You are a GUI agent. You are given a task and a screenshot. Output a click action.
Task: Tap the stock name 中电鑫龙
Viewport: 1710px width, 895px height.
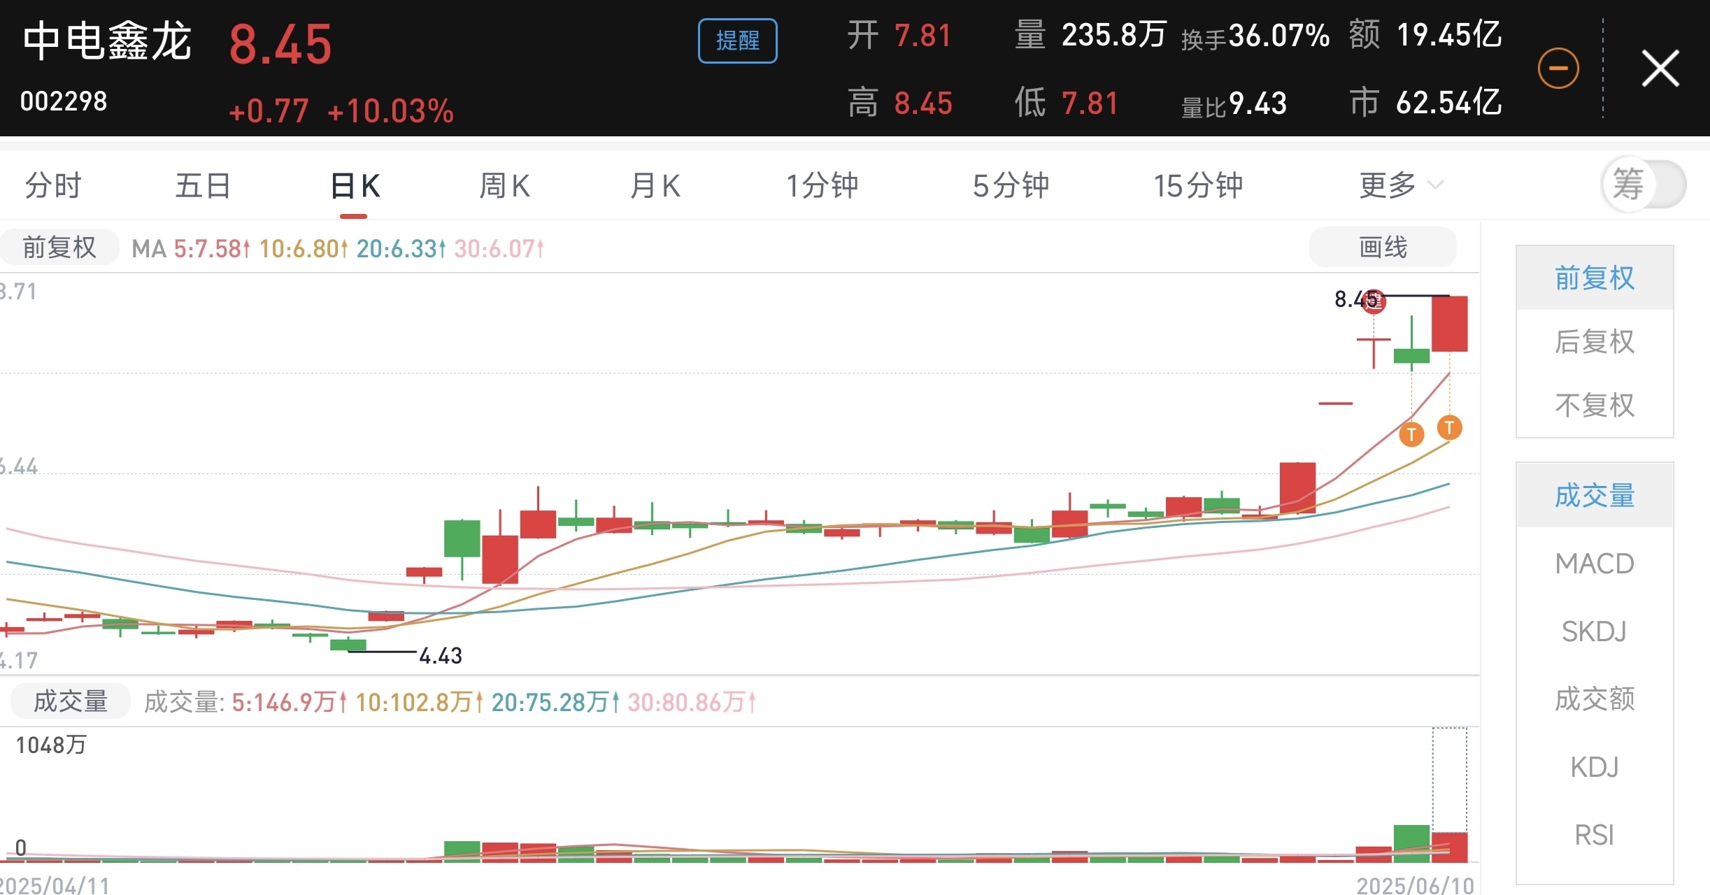pyautogui.click(x=106, y=41)
